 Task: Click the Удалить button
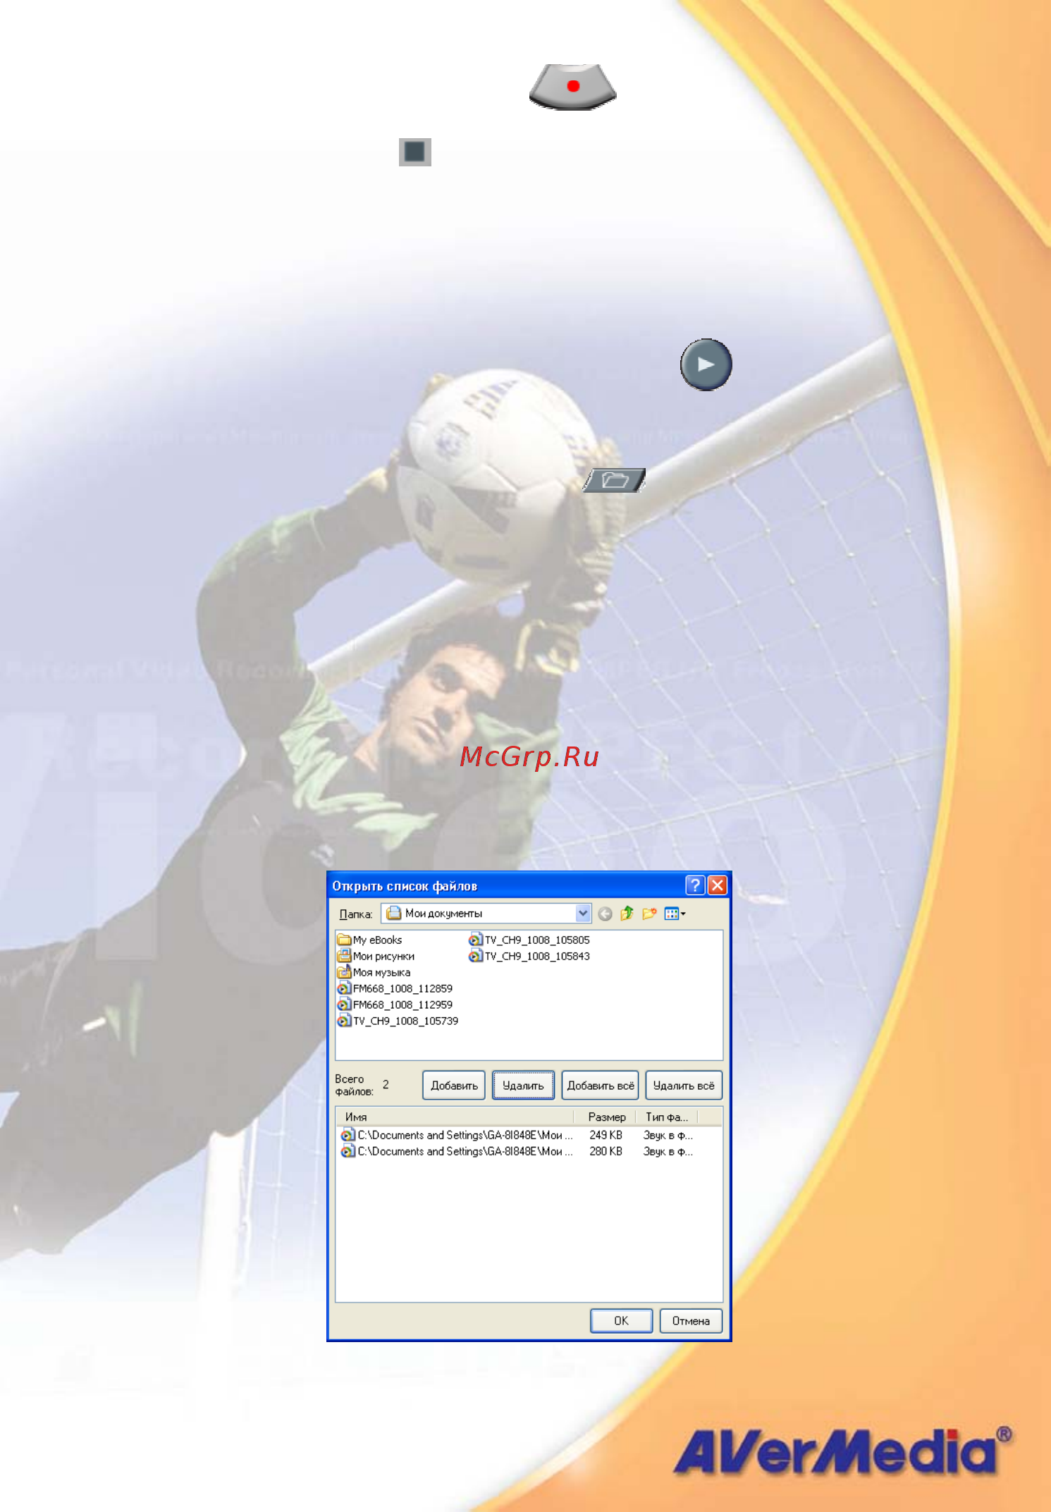(x=523, y=1086)
